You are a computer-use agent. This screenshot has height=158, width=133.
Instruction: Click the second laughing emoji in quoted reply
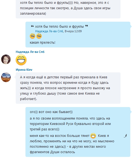click(x=39, y=36)
